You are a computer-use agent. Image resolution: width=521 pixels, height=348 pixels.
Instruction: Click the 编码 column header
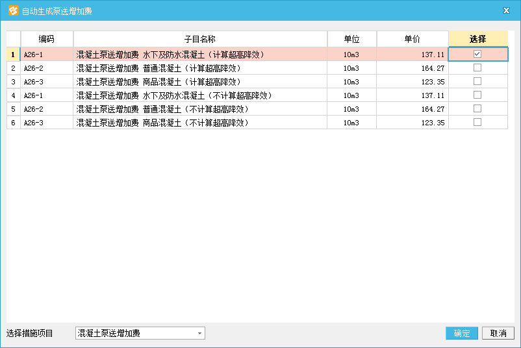(47, 39)
